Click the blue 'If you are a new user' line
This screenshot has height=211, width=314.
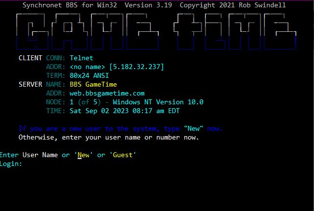[x=120, y=129]
